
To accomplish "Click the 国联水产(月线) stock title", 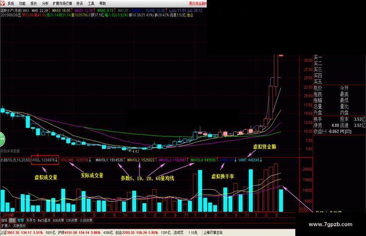I will tap(12, 11).
